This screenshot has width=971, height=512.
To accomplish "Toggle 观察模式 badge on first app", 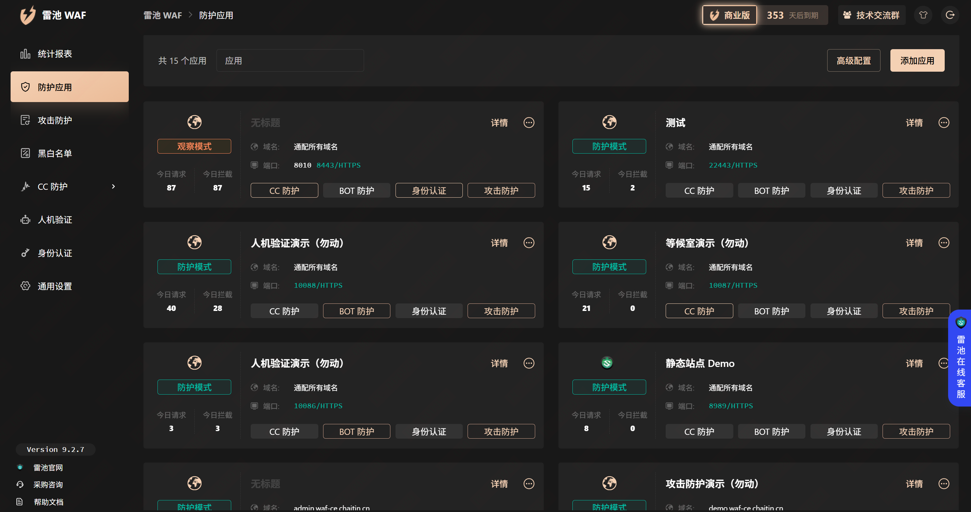I will pyautogui.click(x=194, y=146).
